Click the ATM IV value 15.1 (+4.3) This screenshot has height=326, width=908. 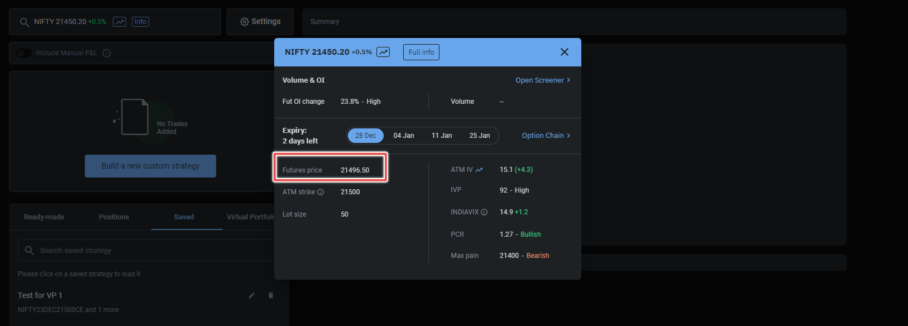click(x=516, y=170)
